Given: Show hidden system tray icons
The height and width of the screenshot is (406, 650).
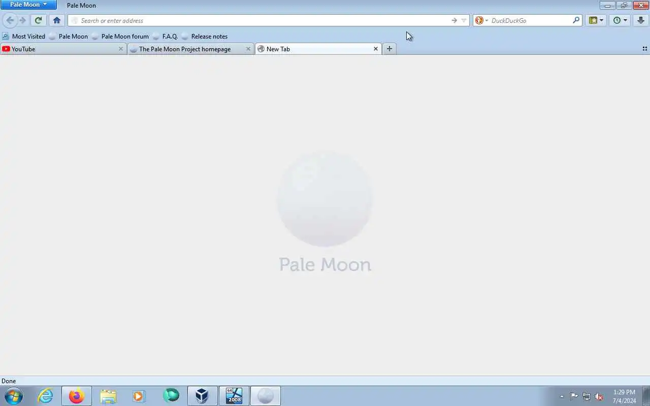Looking at the screenshot, I should (x=562, y=396).
